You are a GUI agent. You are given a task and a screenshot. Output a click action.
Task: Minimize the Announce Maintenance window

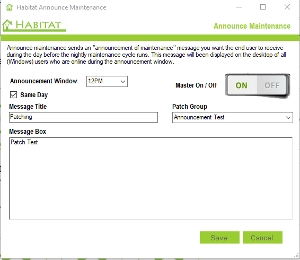[x=239, y=7]
